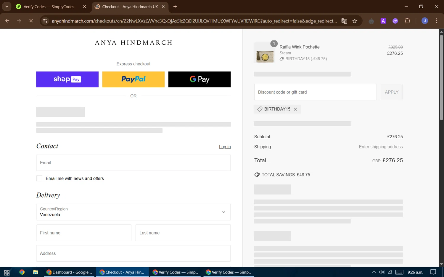
Task: Click the Last name field
Action: click(x=183, y=233)
